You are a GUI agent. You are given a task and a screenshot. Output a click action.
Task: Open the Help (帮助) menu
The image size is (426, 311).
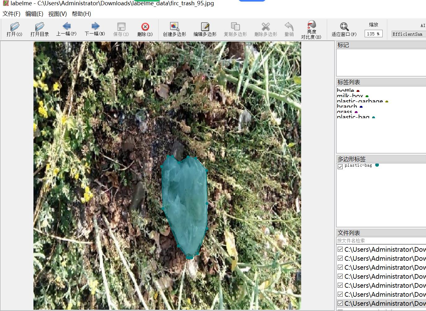click(81, 14)
